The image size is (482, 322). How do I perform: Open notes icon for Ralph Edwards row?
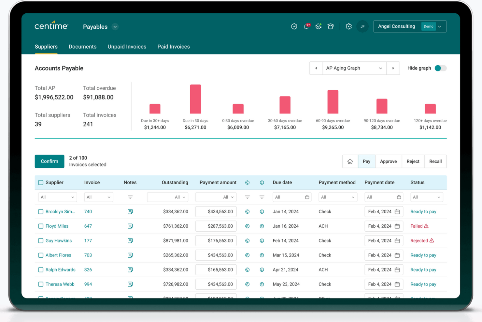[x=130, y=270]
